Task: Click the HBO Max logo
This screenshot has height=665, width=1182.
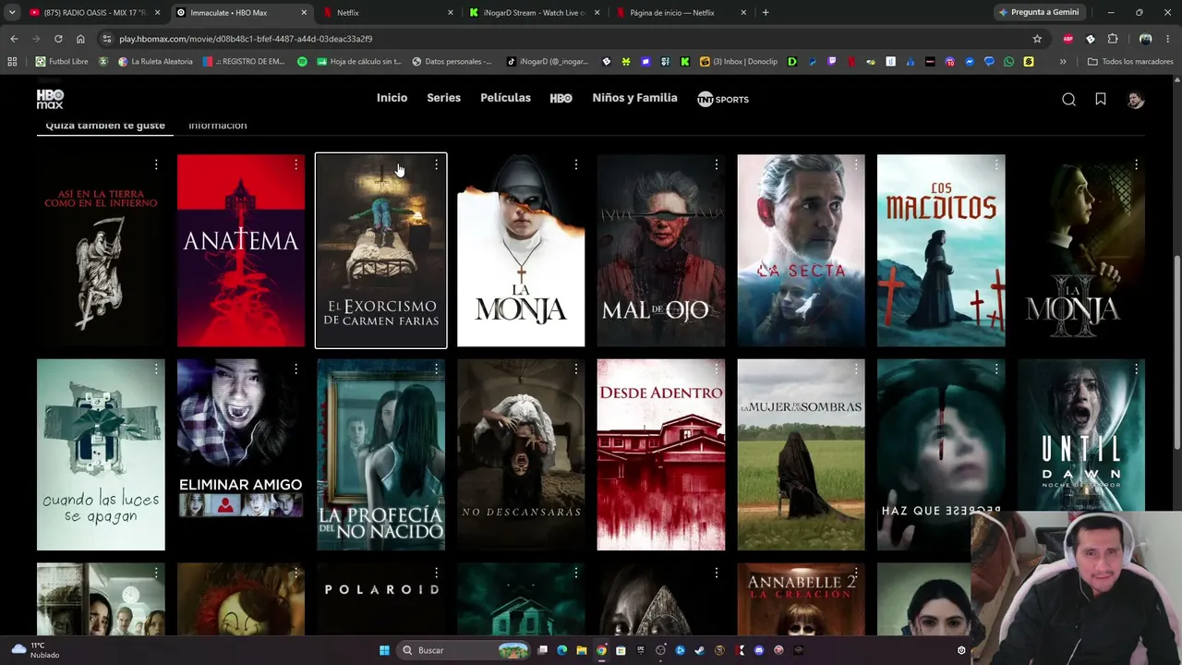Action: [x=50, y=99]
